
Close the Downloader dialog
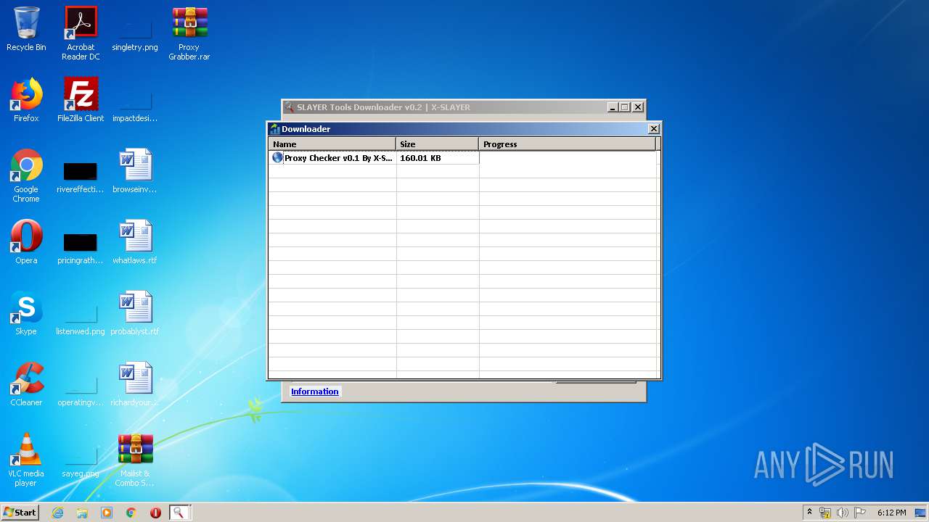click(x=653, y=129)
